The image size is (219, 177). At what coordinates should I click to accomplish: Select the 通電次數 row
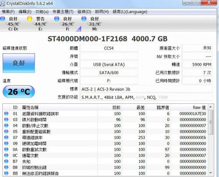click(x=105, y=155)
